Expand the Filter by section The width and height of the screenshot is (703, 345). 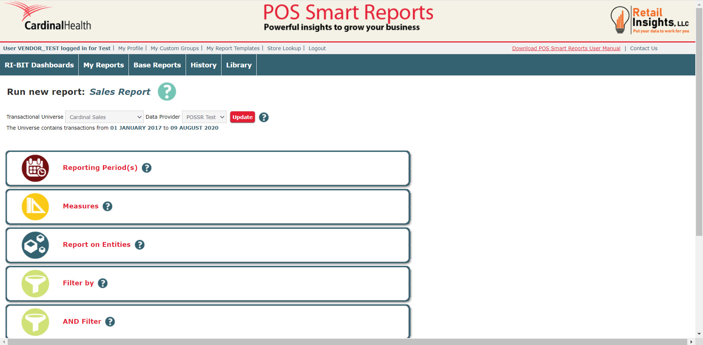coord(78,283)
